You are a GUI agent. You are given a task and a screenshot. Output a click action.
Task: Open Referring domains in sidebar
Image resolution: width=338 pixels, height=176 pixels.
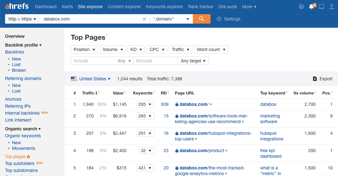coord(23,78)
